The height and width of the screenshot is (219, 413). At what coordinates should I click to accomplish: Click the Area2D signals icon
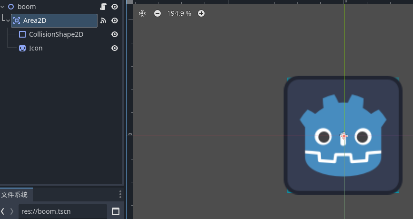click(103, 20)
